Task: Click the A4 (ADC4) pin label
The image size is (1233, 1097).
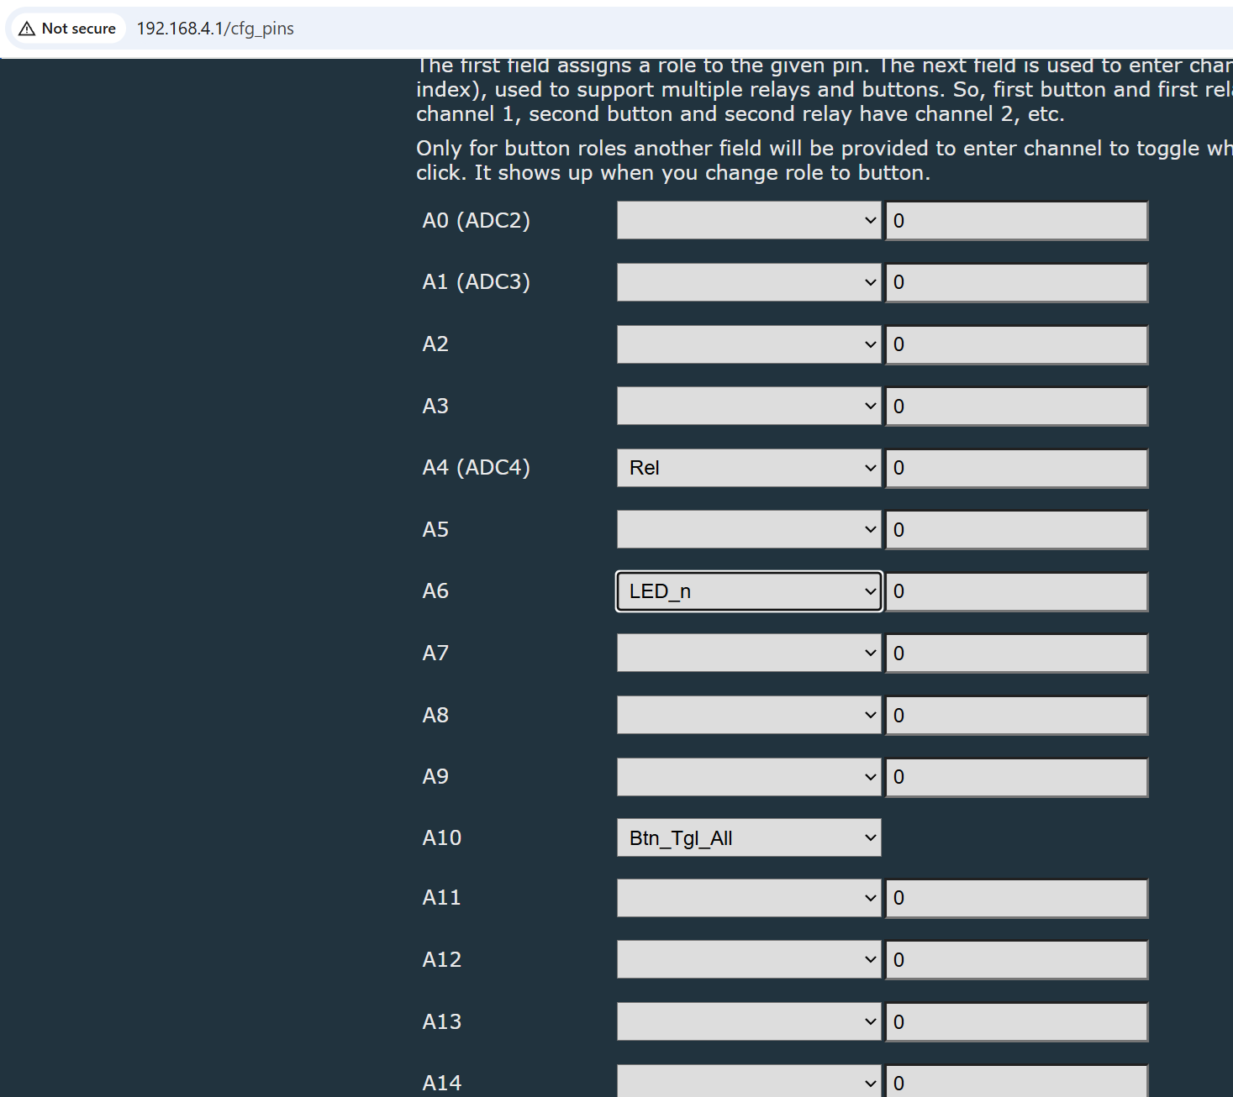Action: click(x=477, y=467)
